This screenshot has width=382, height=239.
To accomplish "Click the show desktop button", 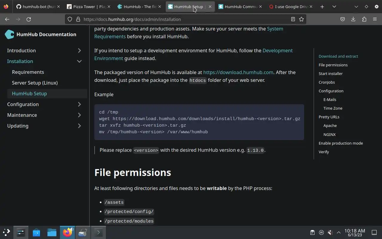I will click(x=374, y=232).
